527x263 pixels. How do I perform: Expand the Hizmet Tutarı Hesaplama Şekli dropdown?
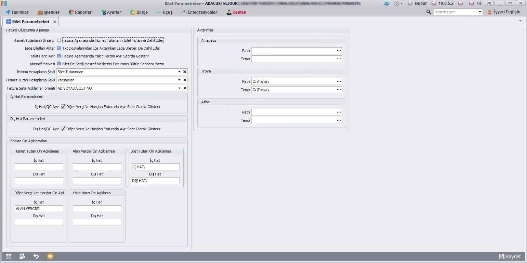pyautogui.click(x=179, y=80)
